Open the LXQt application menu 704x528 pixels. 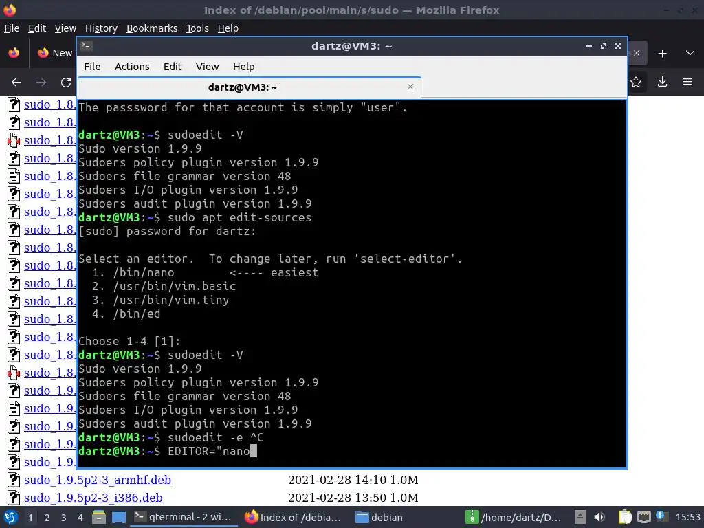[x=11, y=517]
